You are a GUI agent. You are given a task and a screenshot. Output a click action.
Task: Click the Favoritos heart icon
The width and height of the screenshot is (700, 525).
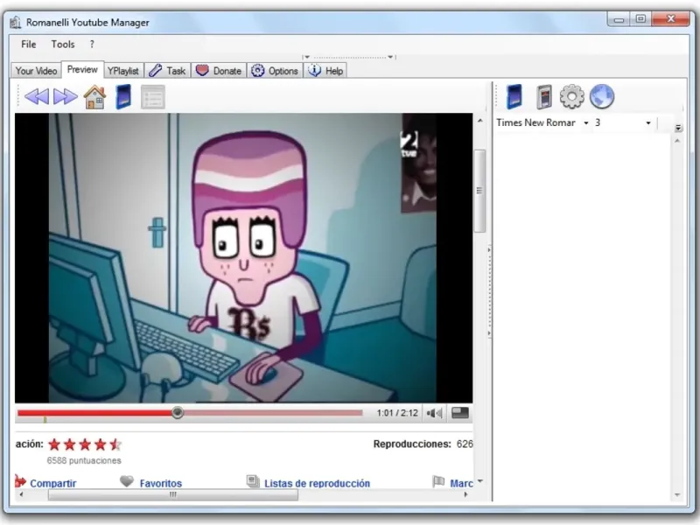click(x=127, y=481)
